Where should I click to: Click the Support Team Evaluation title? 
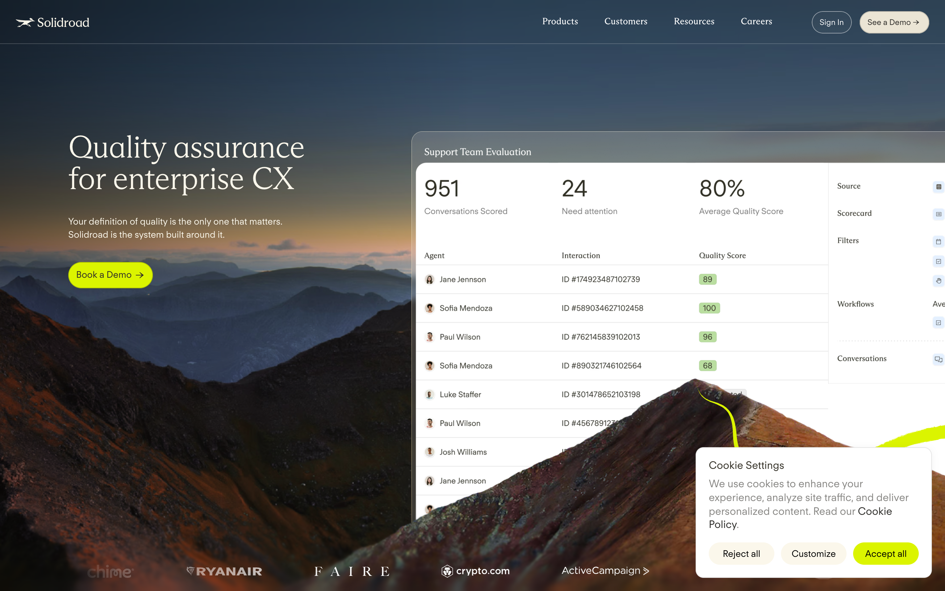click(x=477, y=152)
